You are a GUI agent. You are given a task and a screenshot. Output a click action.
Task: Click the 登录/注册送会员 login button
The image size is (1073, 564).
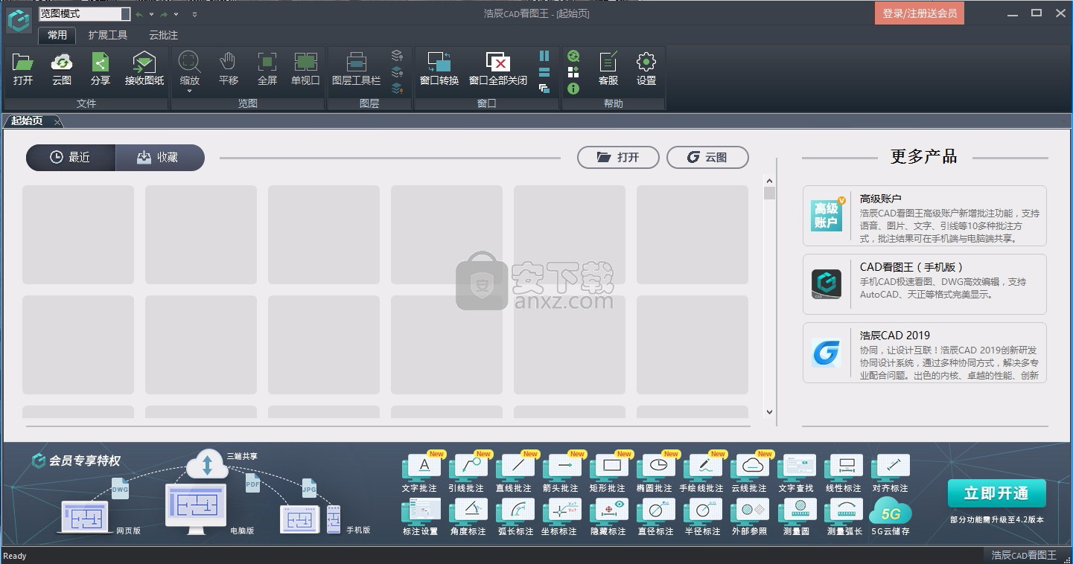point(920,13)
